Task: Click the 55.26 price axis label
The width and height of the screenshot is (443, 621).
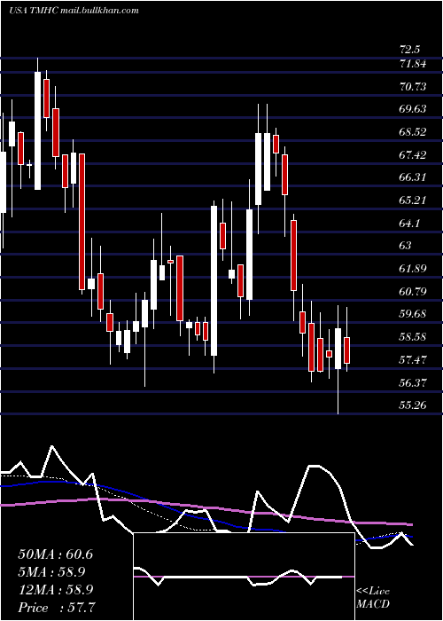Action: (x=414, y=405)
